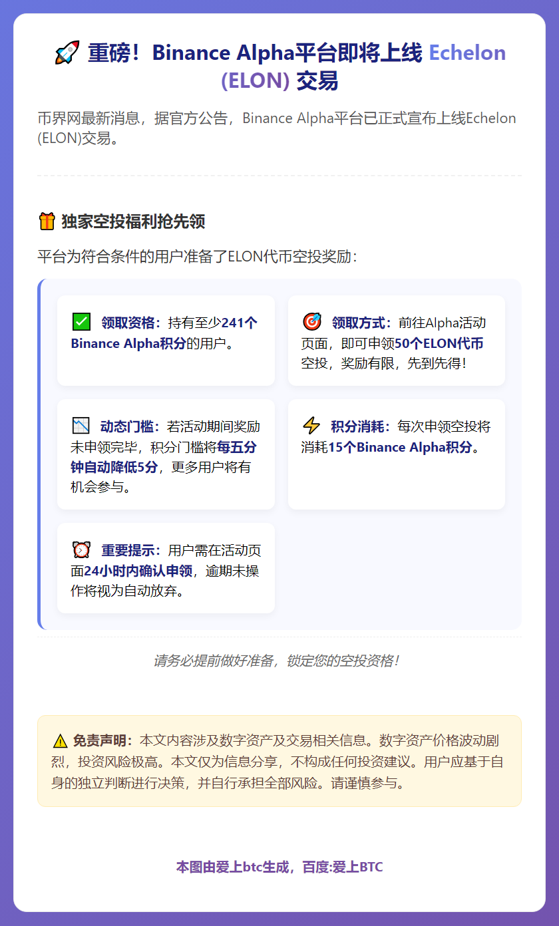Click the bold text 241个 Binance Alpha积分
The width and height of the screenshot is (559, 926).
pyautogui.click(x=164, y=333)
